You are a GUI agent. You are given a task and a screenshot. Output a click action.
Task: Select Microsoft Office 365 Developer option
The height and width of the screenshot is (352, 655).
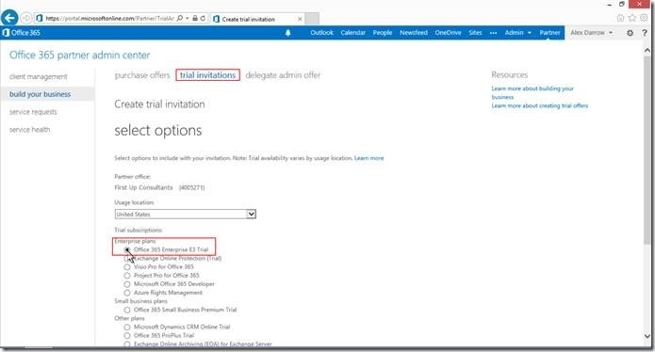(x=127, y=284)
